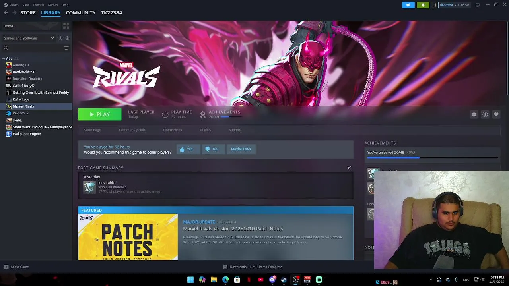
Task: Open the announcements megaphone icon
Action: point(408,5)
